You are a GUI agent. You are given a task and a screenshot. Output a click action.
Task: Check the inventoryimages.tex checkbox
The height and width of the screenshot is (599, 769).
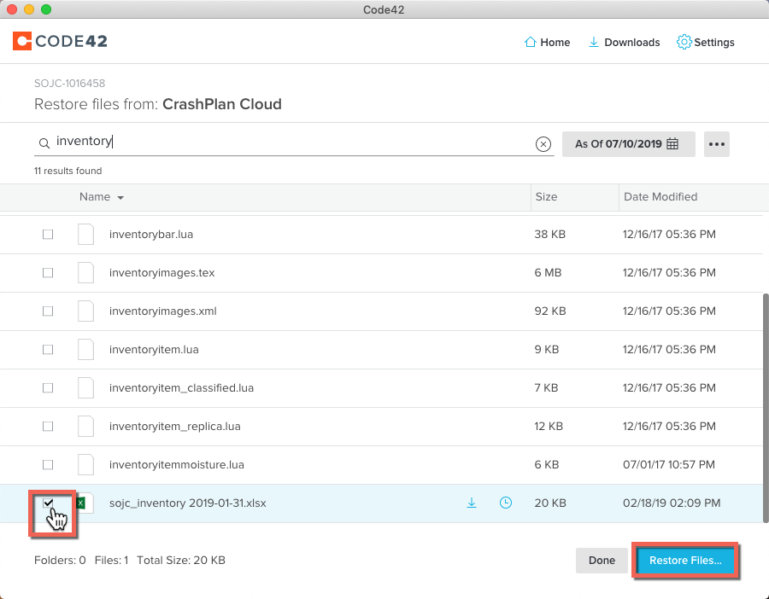(x=48, y=272)
